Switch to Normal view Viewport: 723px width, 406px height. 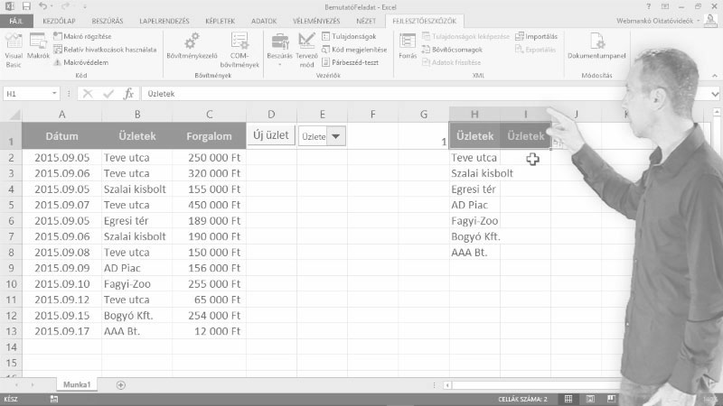coord(568,399)
